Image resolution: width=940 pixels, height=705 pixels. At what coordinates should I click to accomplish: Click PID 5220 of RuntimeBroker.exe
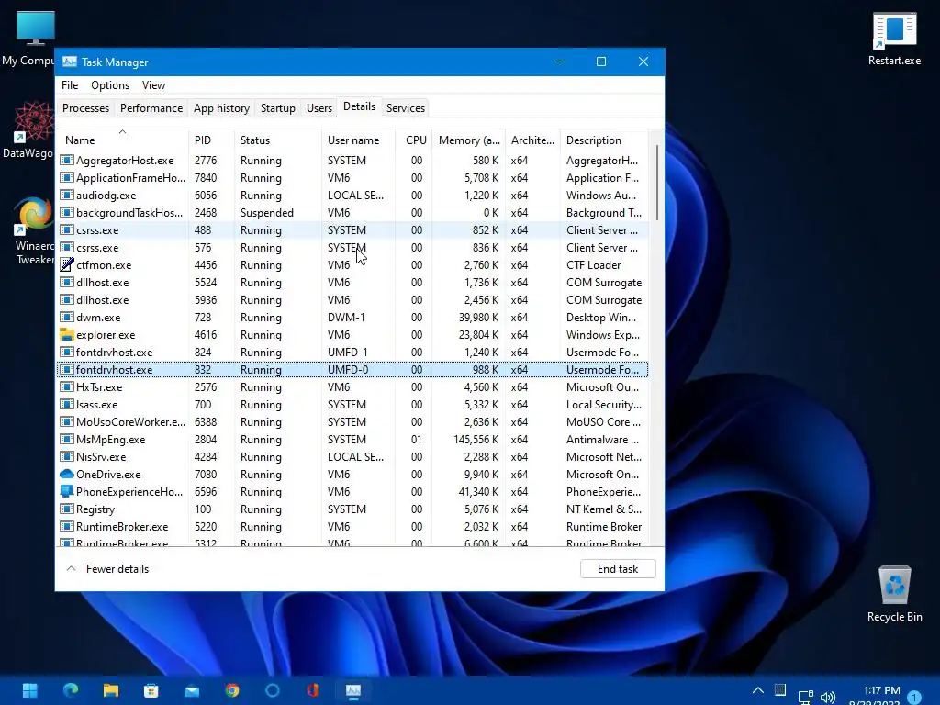206,526
